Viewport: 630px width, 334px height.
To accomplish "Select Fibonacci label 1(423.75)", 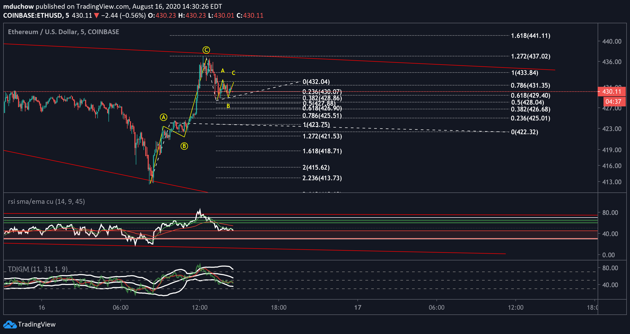I will click(x=317, y=125).
